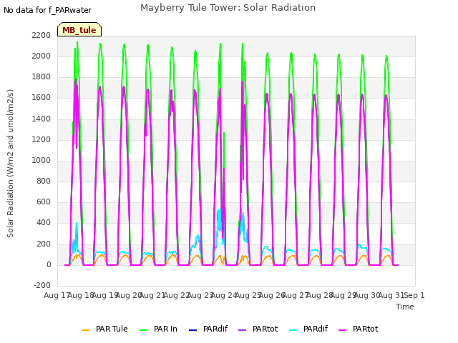Image resolution: width=458 pixels, height=343 pixels.
Task: Click the 800 y-axis tick label
Action: (x=44, y=181)
